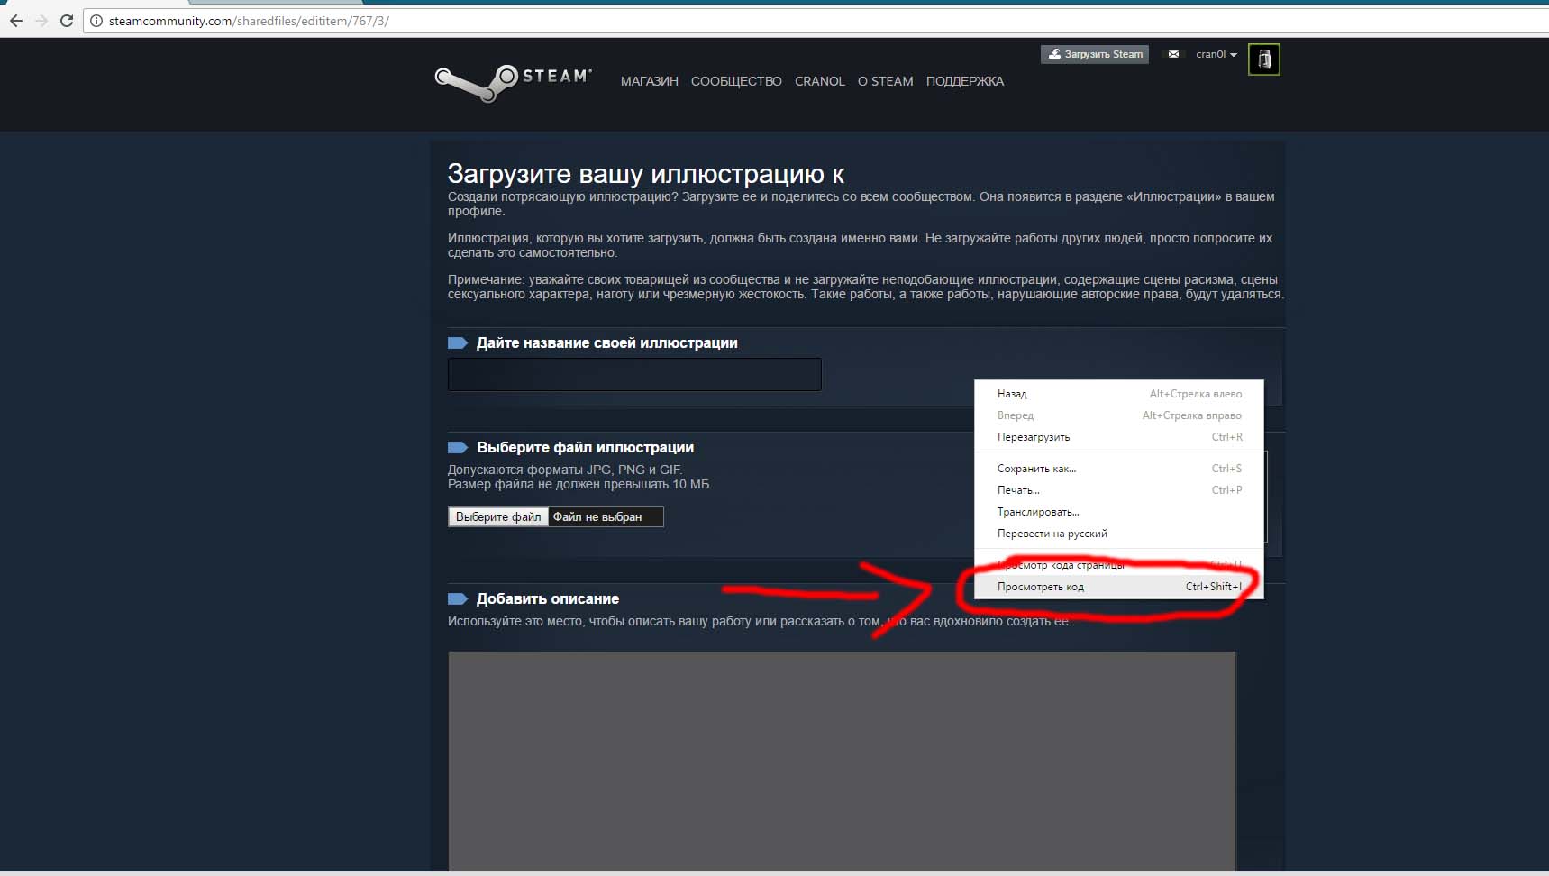
Task: Open site info icon in address bar
Action: pyautogui.click(x=96, y=21)
